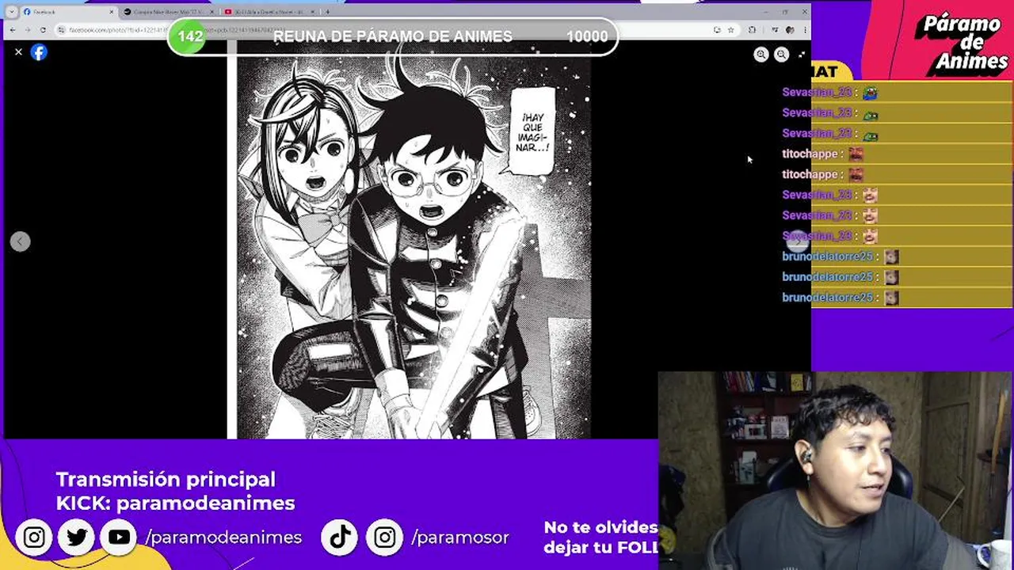Open the Chrome profile avatar
This screenshot has height=570, width=1014.
790,30
